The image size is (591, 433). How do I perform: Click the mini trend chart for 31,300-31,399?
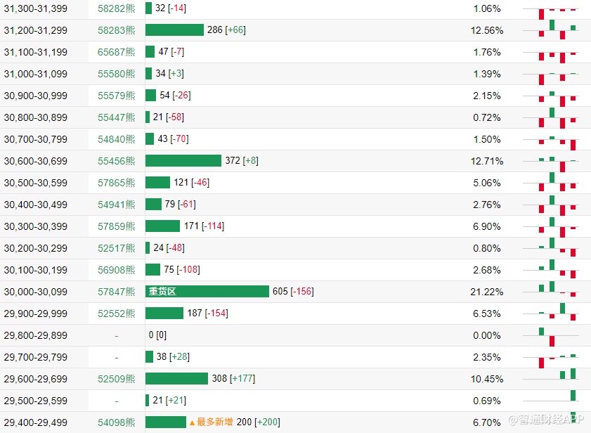tap(558, 9)
